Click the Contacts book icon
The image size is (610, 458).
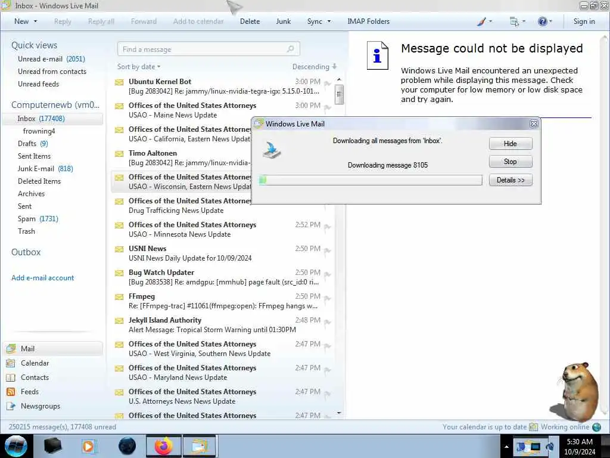click(x=11, y=377)
